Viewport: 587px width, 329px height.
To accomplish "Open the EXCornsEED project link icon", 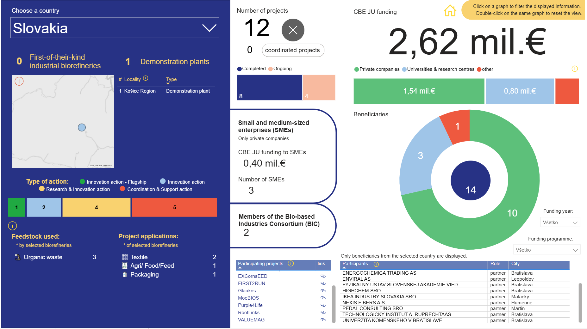I will coord(323,276).
